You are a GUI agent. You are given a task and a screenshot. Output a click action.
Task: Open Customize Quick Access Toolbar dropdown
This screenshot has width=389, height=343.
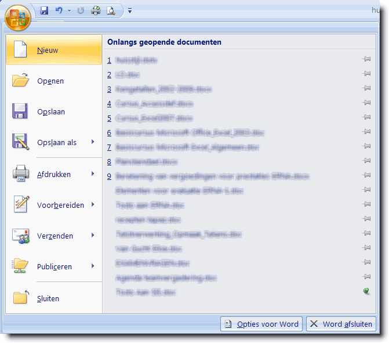(130, 10)
